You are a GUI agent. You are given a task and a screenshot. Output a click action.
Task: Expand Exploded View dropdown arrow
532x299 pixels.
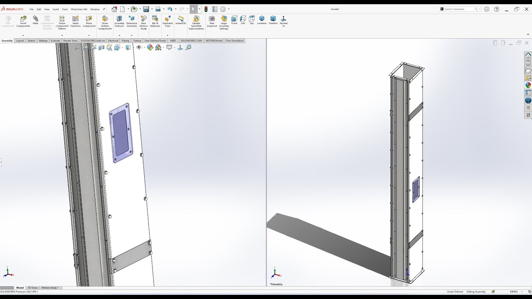tap(167, 35)
